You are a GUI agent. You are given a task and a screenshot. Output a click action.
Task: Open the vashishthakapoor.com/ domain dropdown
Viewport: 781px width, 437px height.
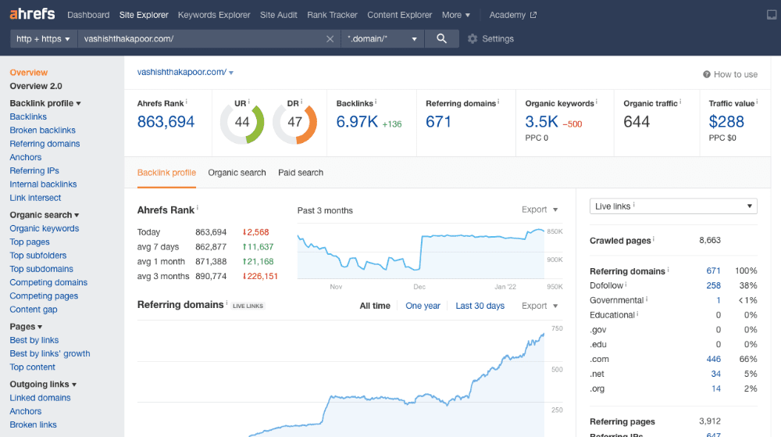tap(185, 72)
